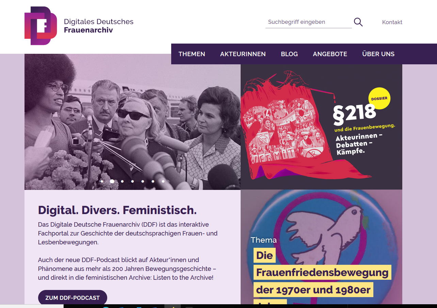
Task: Open the Akteurinnen menu
Action: click(x=243, y=54)
